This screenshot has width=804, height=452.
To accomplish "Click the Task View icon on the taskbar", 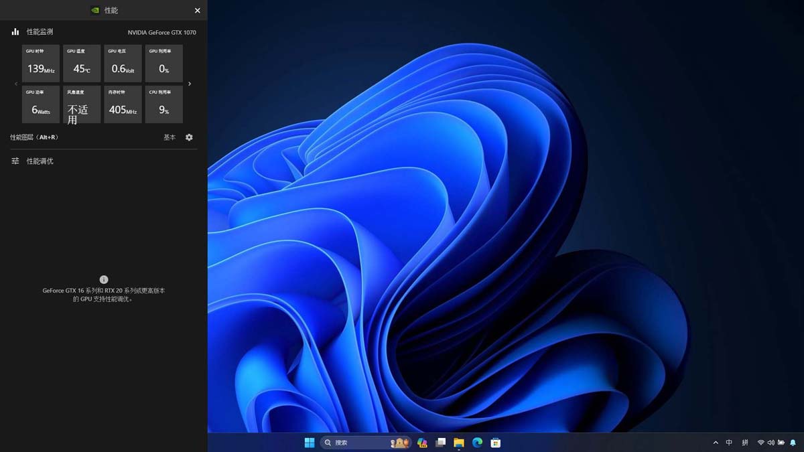I will click(440, 443).
